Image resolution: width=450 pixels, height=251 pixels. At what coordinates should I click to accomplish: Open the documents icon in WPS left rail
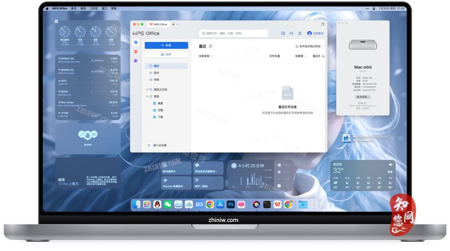[x=136, y=42]
